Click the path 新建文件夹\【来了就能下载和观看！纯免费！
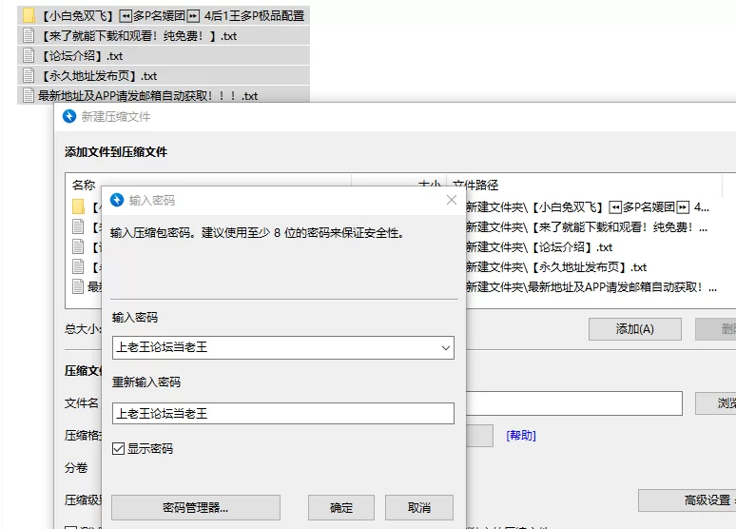Image resolution: width=736 pixels, height=529 pixels. [x=587, y=227]
